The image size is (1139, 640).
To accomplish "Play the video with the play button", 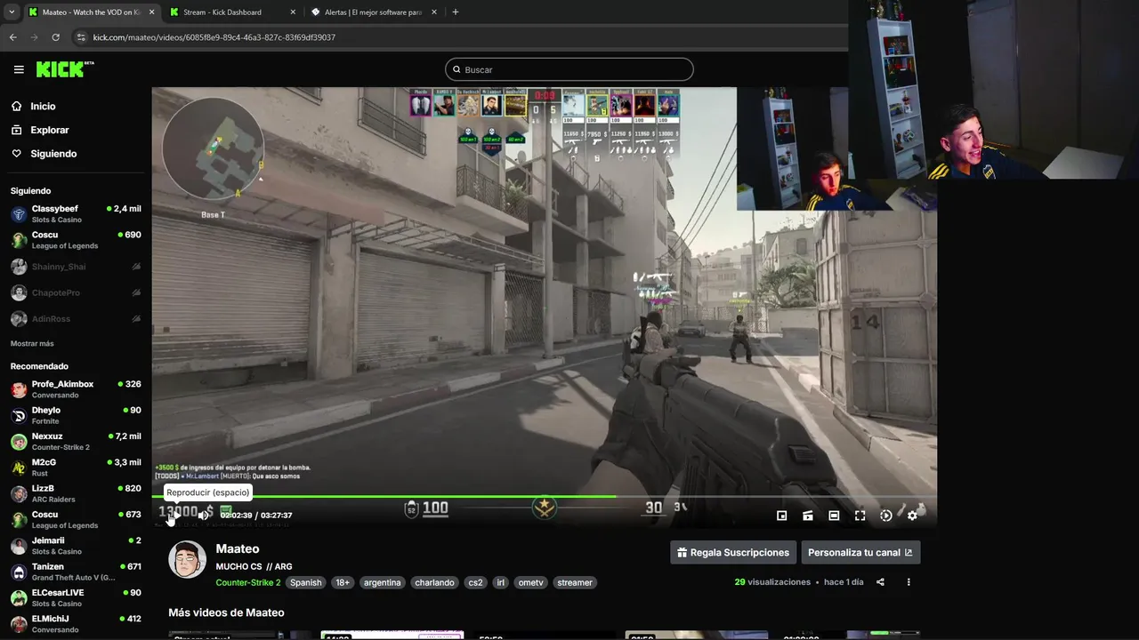I will (x=177, y=515).
